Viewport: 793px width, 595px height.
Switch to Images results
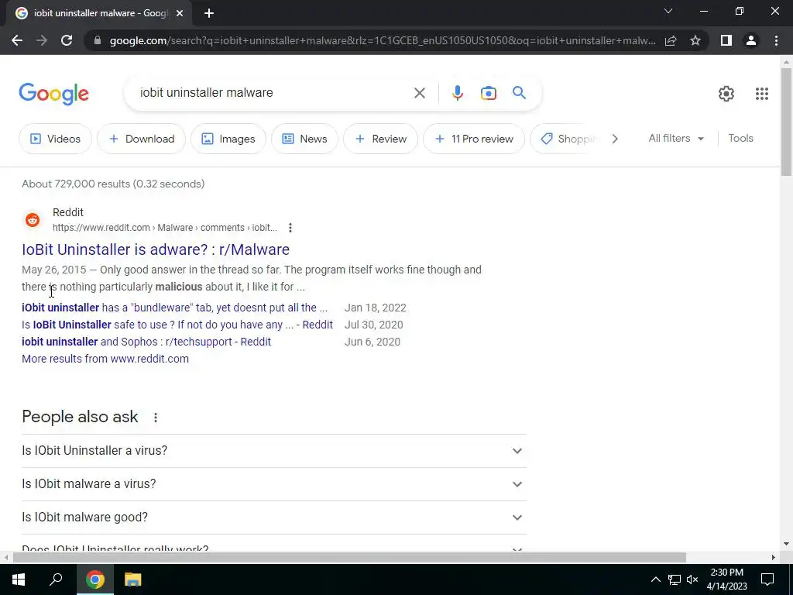coord(228,139)
